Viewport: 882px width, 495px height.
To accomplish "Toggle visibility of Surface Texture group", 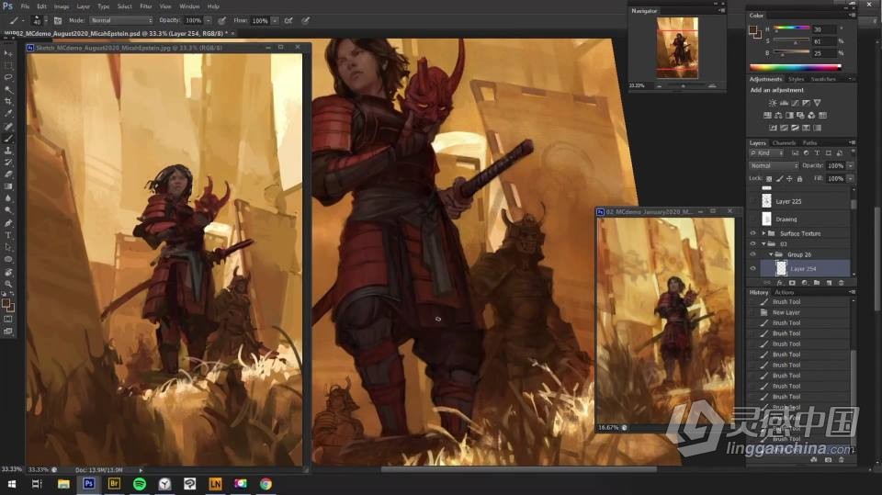I will 752,233.
